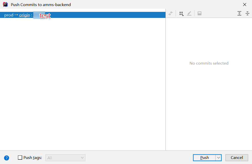The height and width of the screenshot is (164, 252).
Task: Click the Cancel button
Action: [x=237, y=157]
